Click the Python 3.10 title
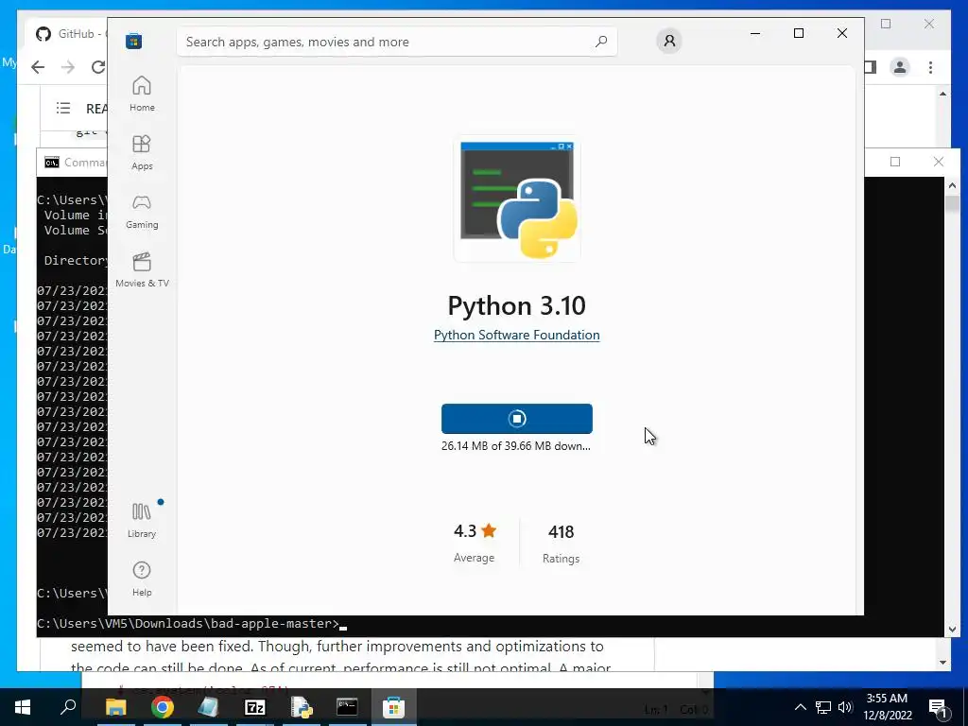Screen dimensions: 968x726 tap(517, 305)
